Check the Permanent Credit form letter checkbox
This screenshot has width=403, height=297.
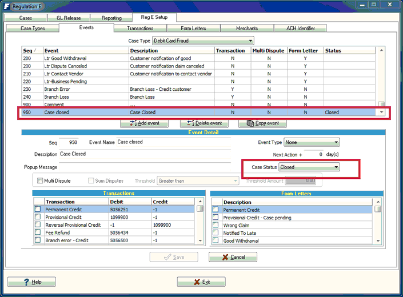[216, 210]
